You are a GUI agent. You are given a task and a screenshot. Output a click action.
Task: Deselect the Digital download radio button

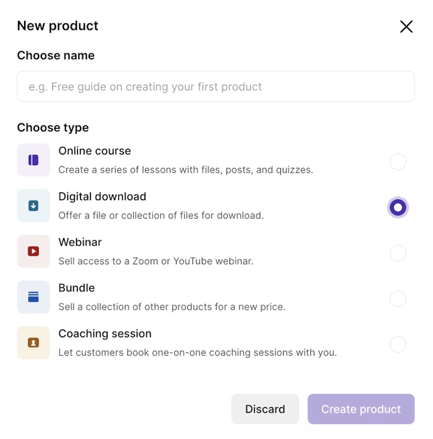(x=397, y=207)
